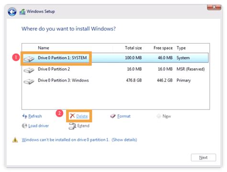Viewport: 227px width, 172px height.
Task: Click the 476.8 GB total size cell
Action: (x=134, y=80)
